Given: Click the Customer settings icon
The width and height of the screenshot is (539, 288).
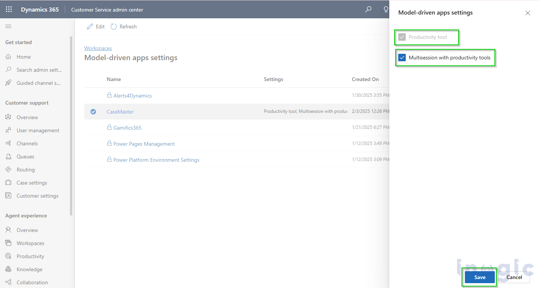Looking at the screenshot, I should [x=8, y=196].
